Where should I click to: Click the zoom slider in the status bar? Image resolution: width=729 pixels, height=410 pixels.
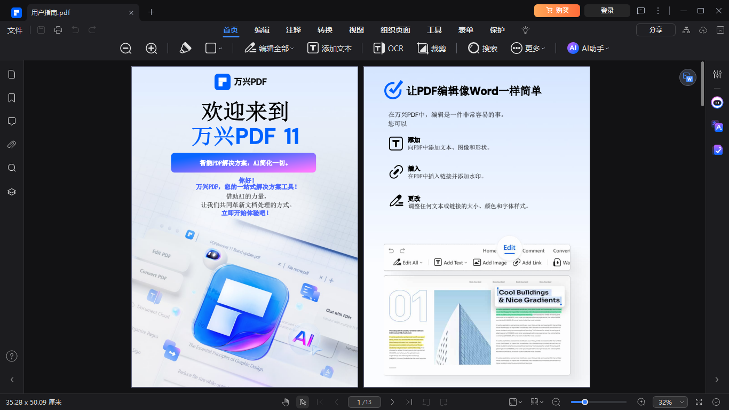coord(598,402)
